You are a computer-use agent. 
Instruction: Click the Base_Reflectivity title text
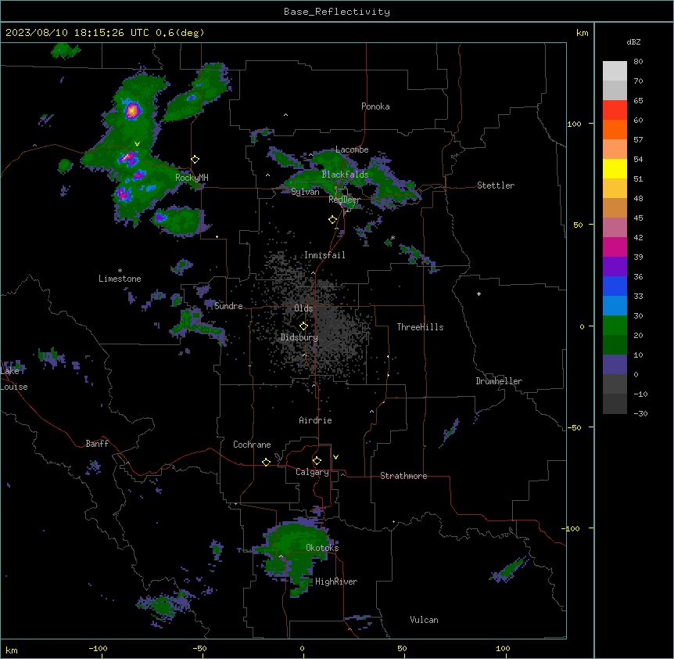337,12
